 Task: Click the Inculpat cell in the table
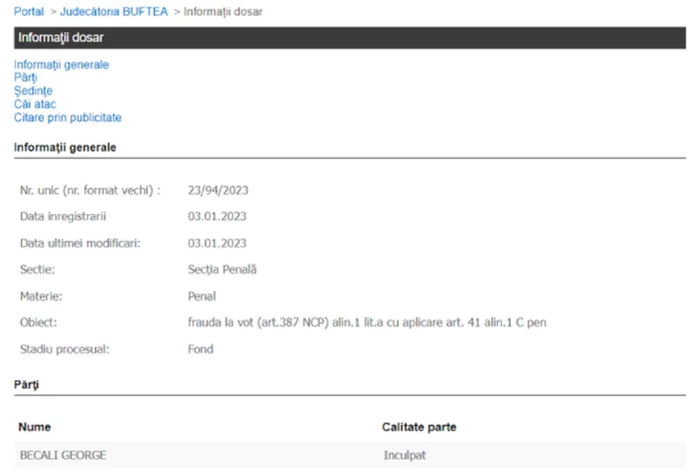click(x=404, y=455)
